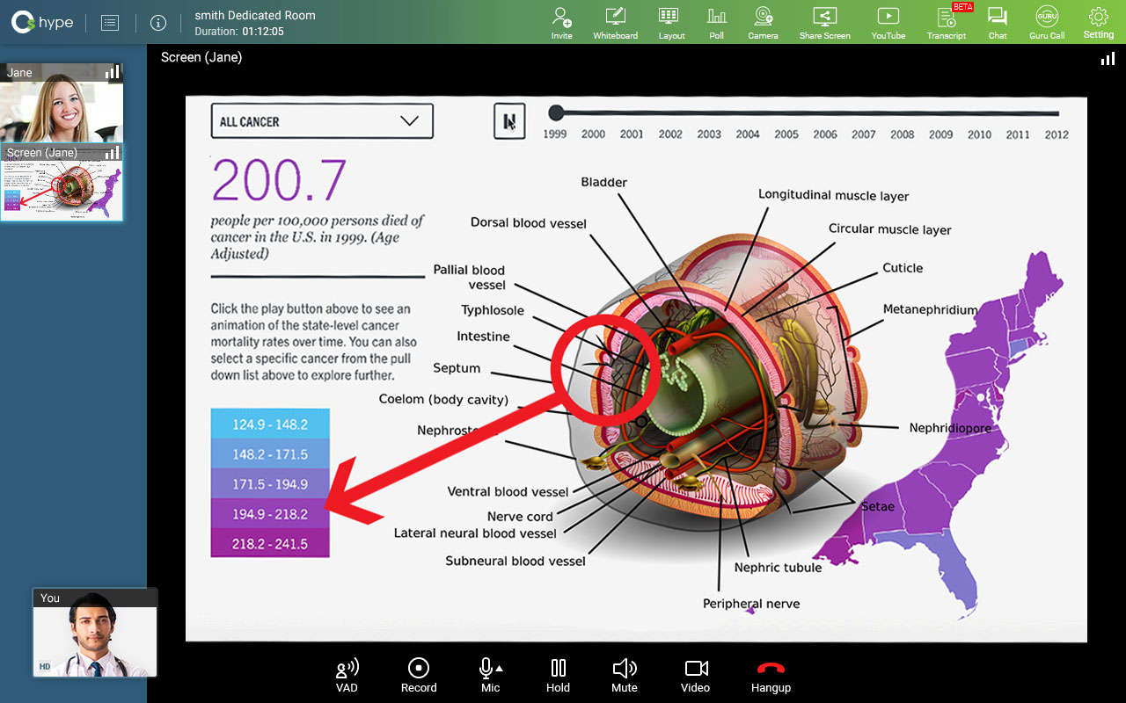Click the Screen (Jane) title above shared screen
The width and height of the screenshot is (1126, 703).
[x=201, y=57]
